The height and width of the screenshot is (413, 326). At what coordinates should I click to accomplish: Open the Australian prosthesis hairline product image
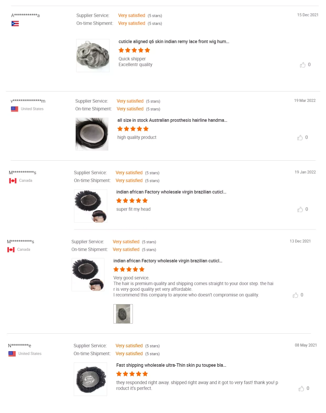tap(92, 134)
